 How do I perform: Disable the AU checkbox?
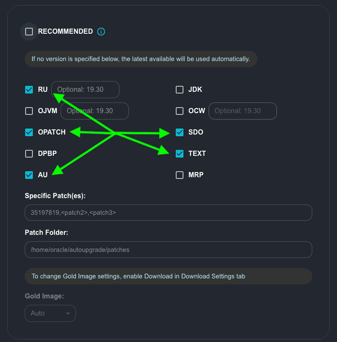click(29, 175)
